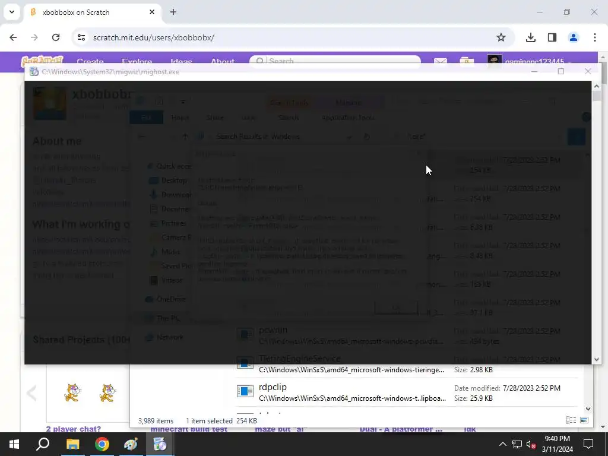Open About in Scratch navigation
Image resolution: width=608 pixels, height=456 pixels.
pos(223,61)
